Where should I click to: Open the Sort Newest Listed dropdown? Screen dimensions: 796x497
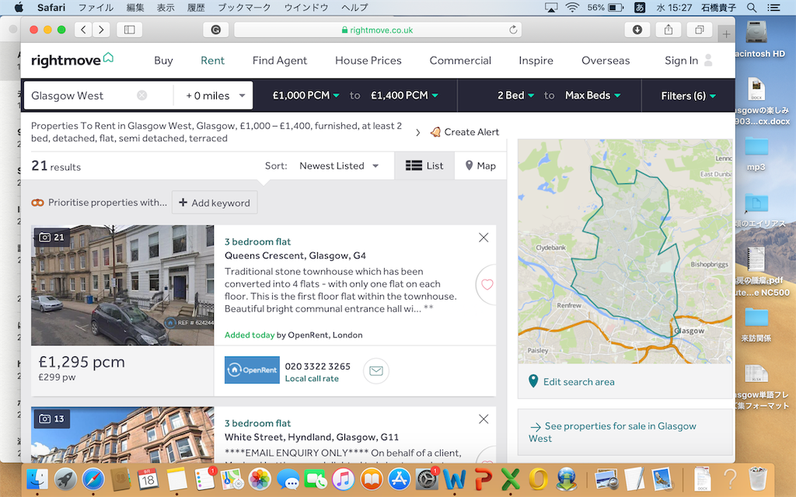[339, 166]
